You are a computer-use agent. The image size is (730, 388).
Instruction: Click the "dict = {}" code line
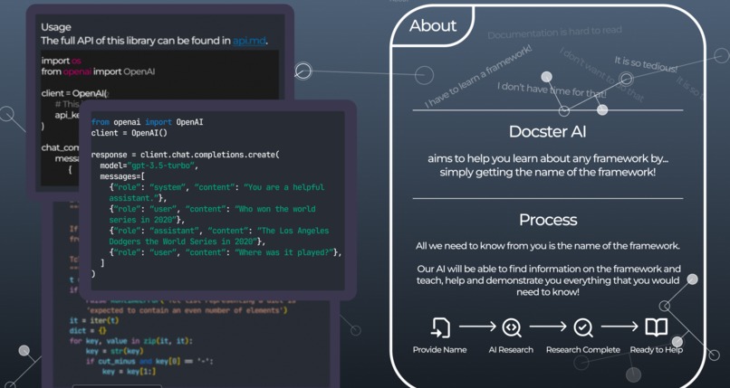[x=88, y=331]
